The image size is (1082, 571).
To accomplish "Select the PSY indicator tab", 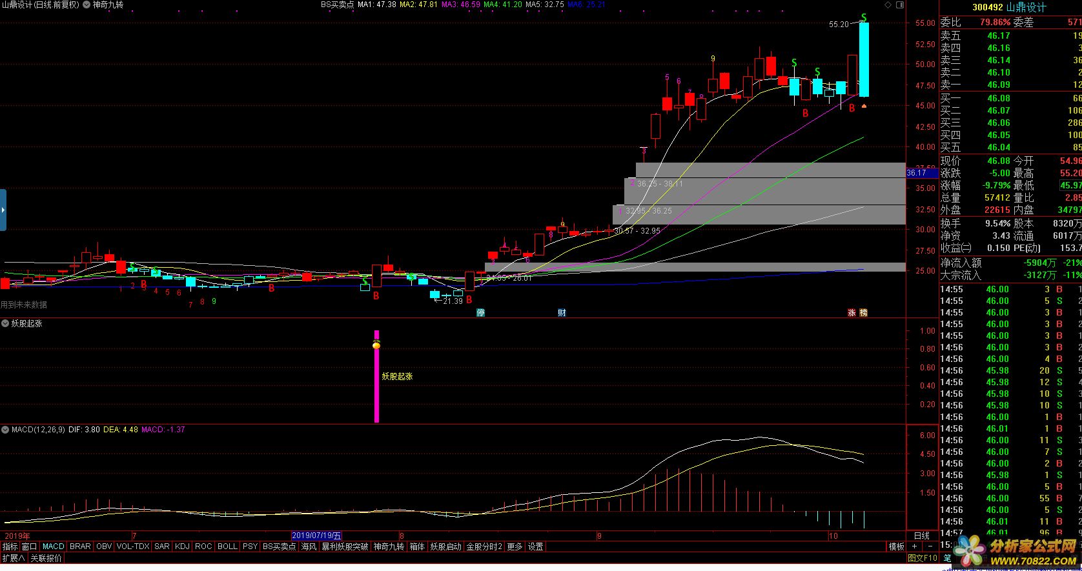I will [250, 546].
